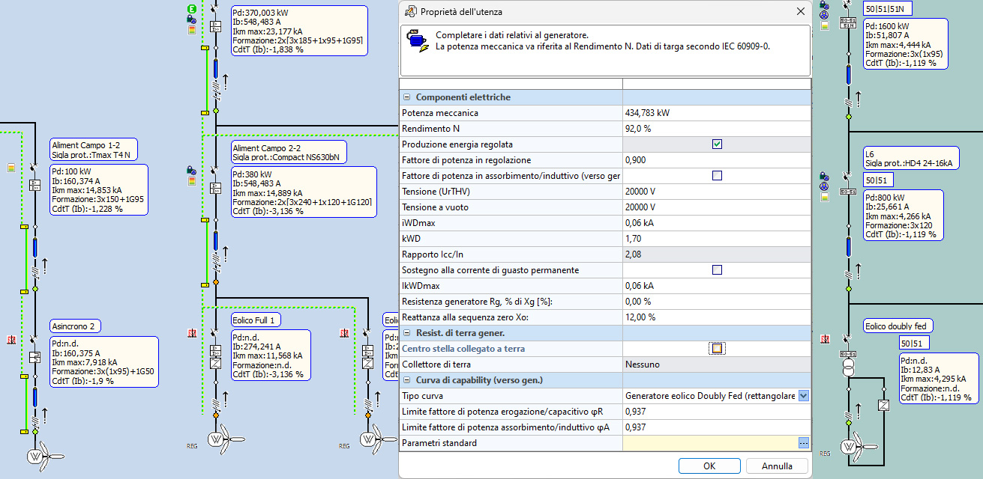983x479 pixels.
Task: Click the blue cable symbol under L6
Action: (848, 245)
